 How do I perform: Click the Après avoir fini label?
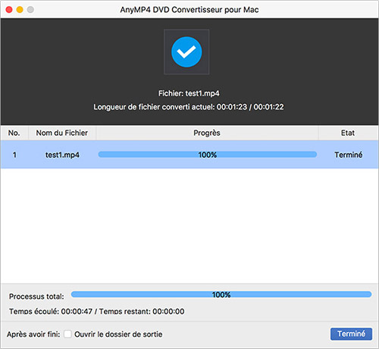point(33,335)
